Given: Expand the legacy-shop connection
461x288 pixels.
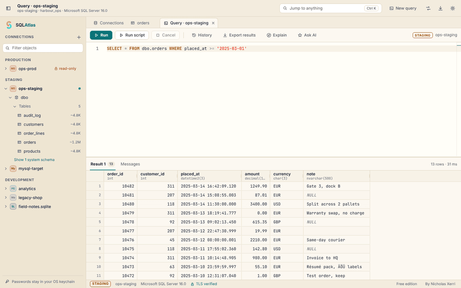Looking at the screenshot, I should pyautogui.click(x=6, y=198).
